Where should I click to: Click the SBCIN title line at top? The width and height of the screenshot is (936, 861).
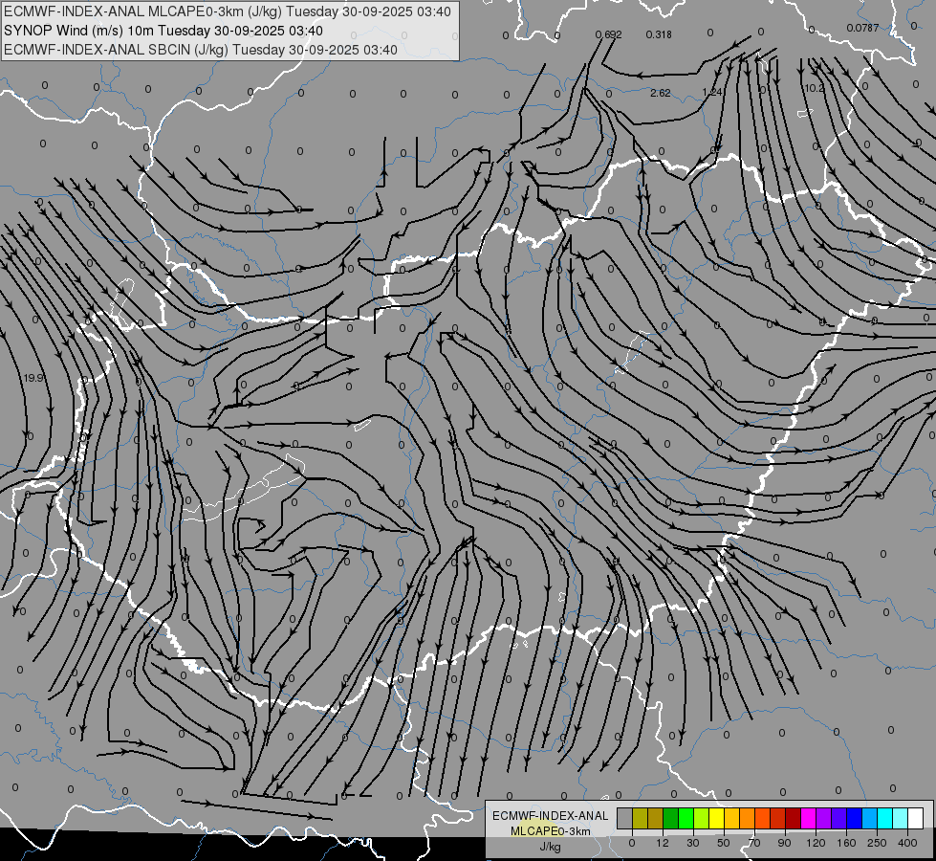201,50
